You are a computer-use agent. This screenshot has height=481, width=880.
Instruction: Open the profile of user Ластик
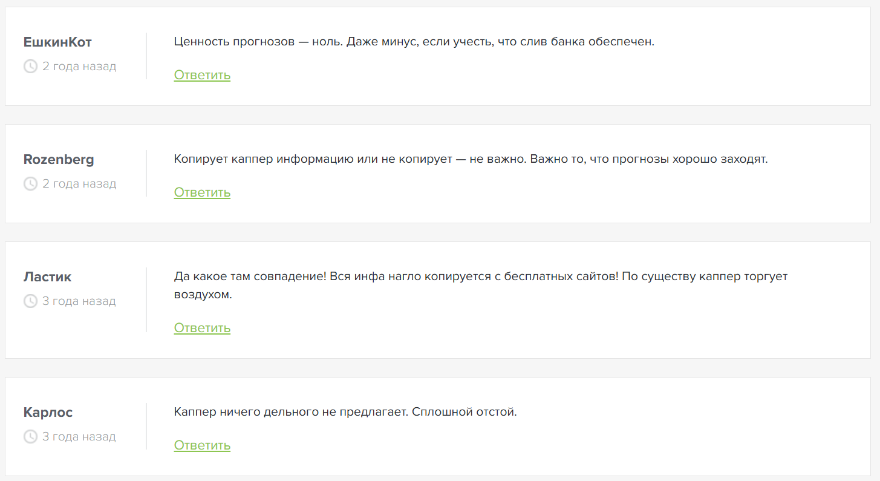tap(47, 276)
